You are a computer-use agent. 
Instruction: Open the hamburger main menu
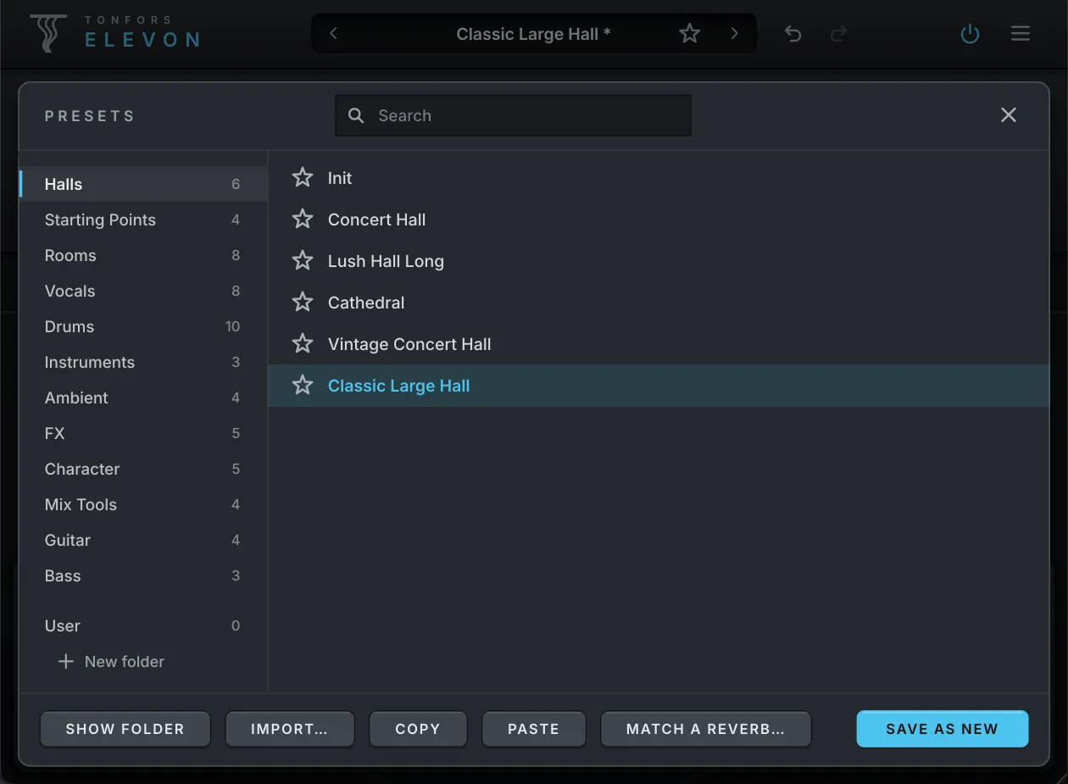pos(1021,34)
